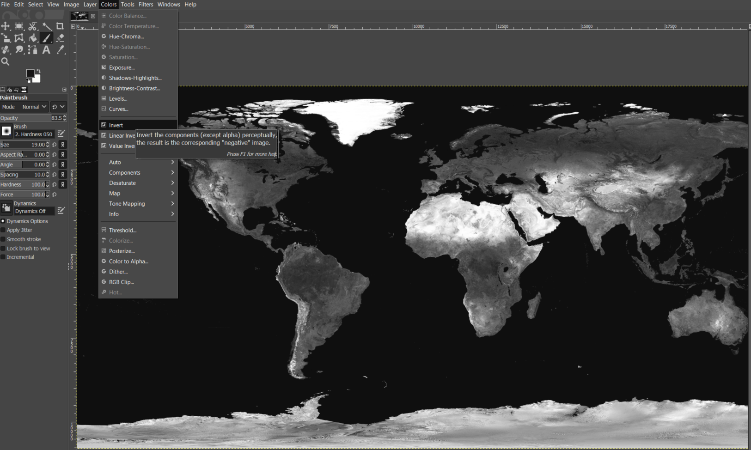The image size is (751, 450).
Task: Pick the Color Picker eyedropper tool
Action: coord(60,50)
